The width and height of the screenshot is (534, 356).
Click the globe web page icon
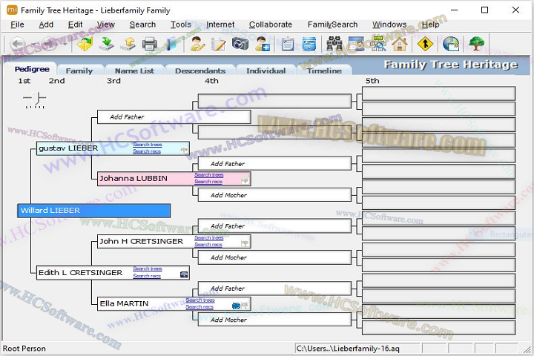451,44
